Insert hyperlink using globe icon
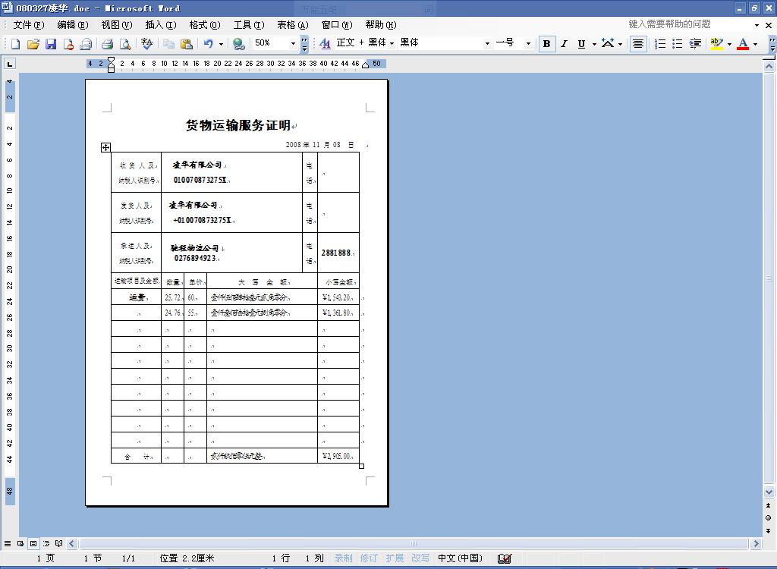The image size is (777, 569). pos(238,44)
